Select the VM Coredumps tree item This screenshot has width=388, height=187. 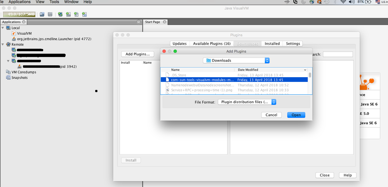(24, 72)
